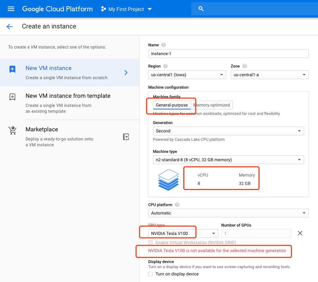Click the Create an instance heading
Screen dimensions: 318x282
click(49, 26)
